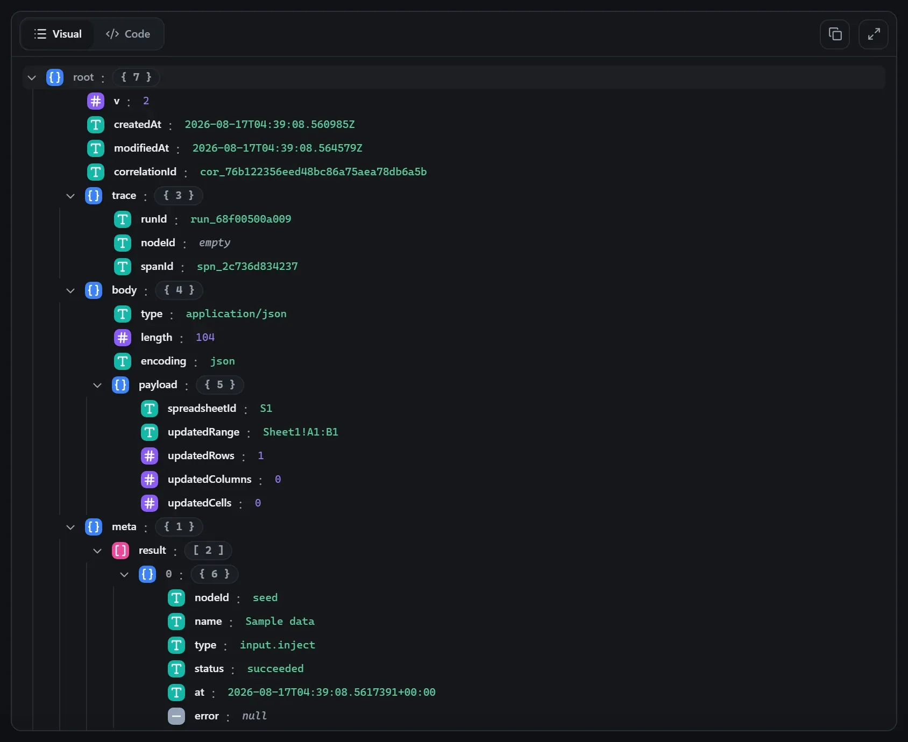Click the object icon beside payload

click(120, 385)
